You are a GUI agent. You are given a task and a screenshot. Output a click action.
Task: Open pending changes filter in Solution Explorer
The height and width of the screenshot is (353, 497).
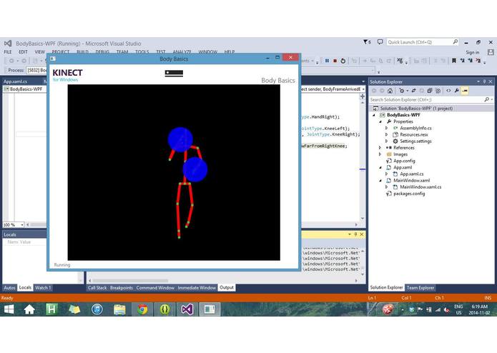tap(403, 91)
